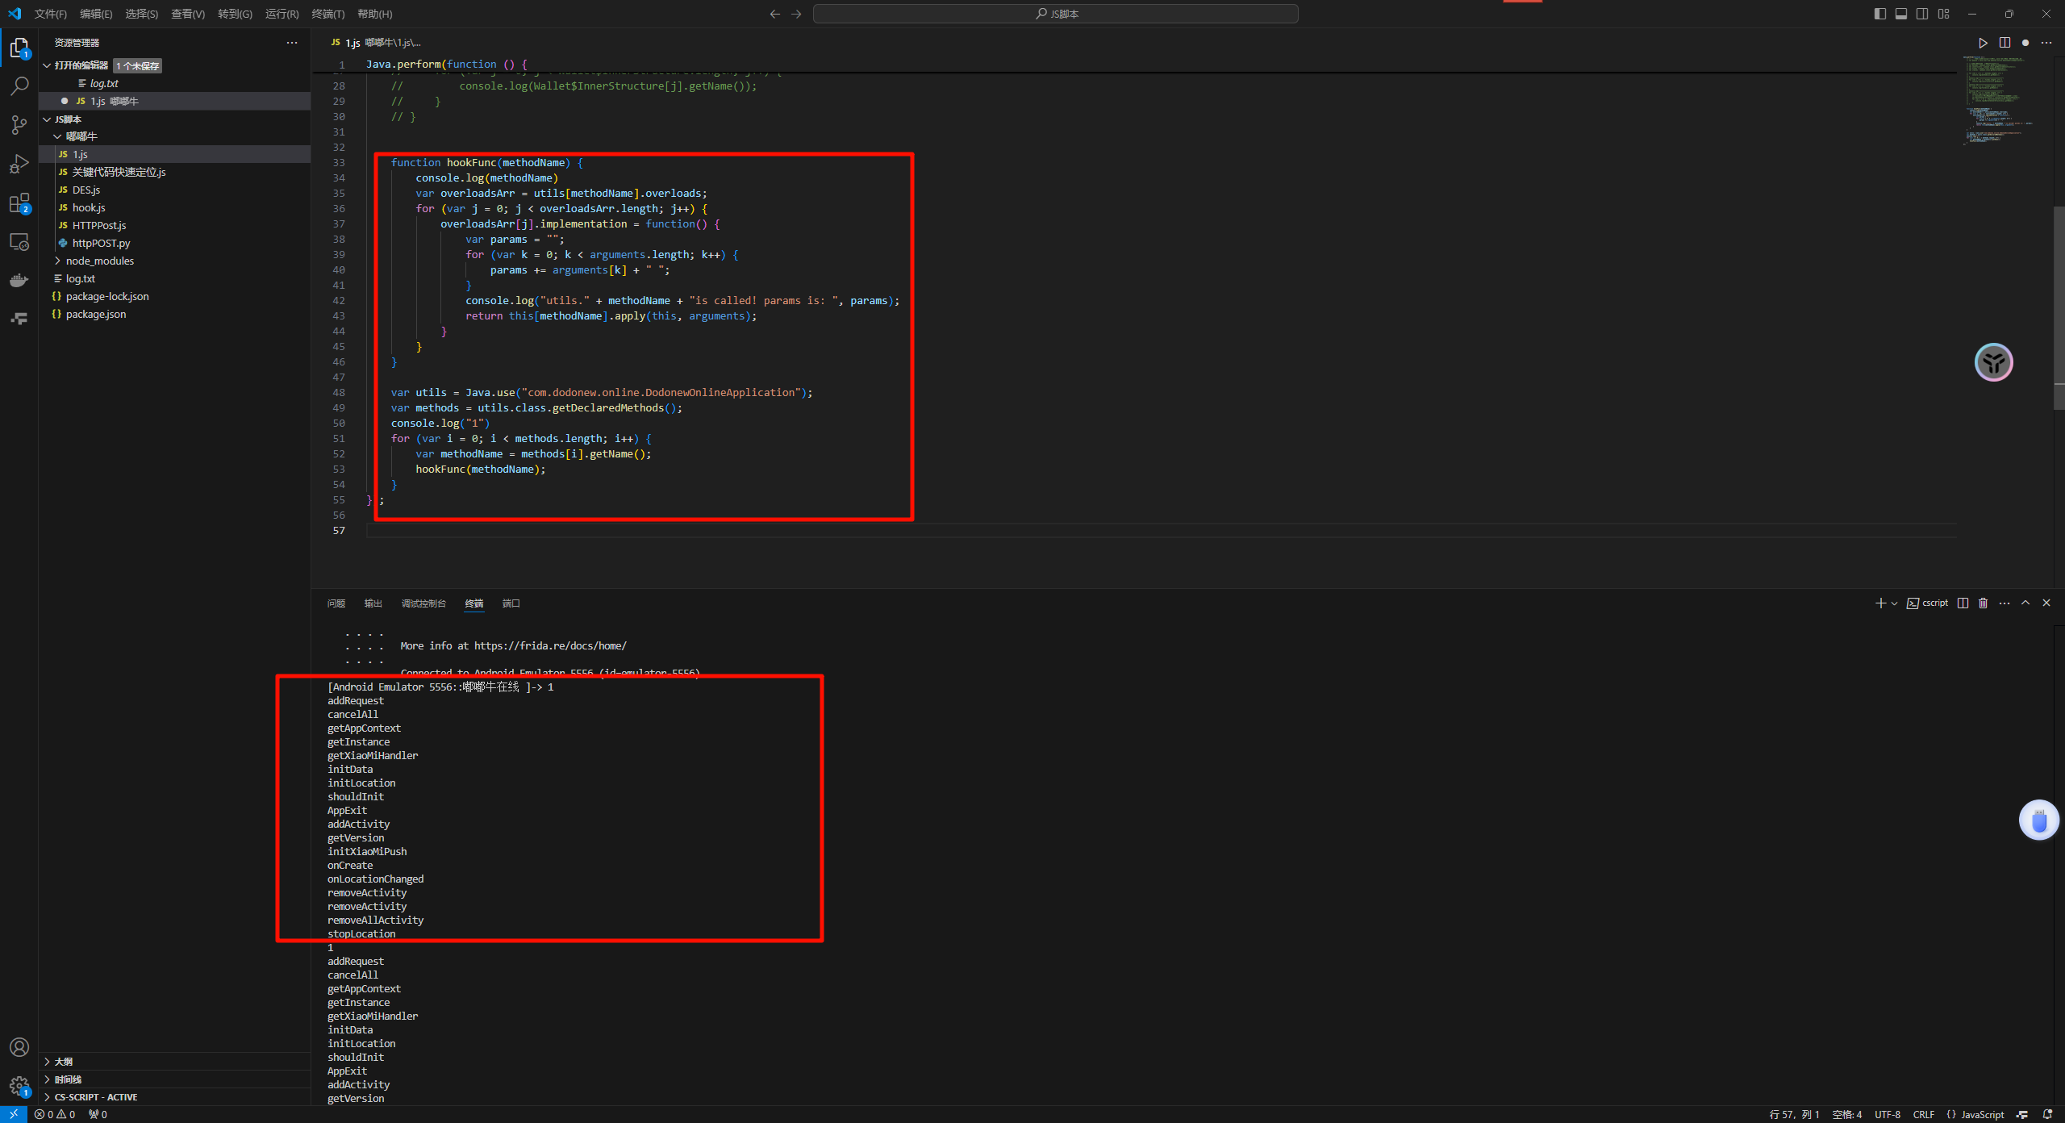Expand the node_modules folder

[99, 261]
